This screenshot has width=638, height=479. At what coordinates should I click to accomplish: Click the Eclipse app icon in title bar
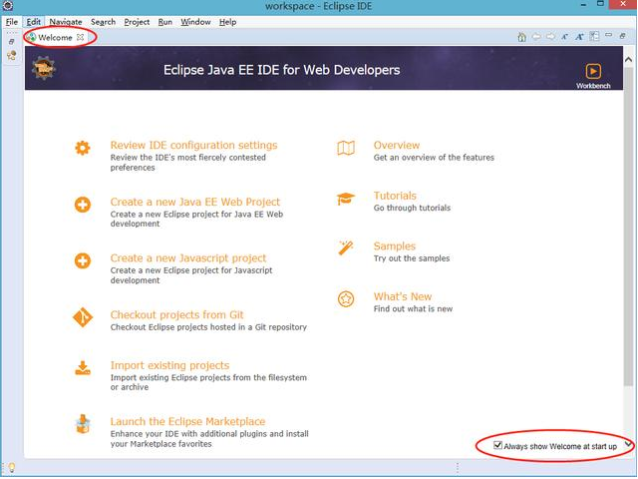[8, 6]
